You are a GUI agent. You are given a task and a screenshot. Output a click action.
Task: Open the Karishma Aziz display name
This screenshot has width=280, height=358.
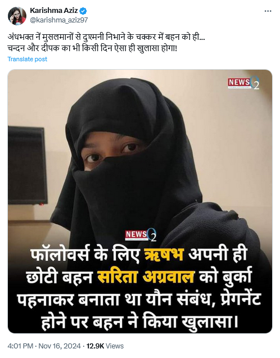coord(54,11)
